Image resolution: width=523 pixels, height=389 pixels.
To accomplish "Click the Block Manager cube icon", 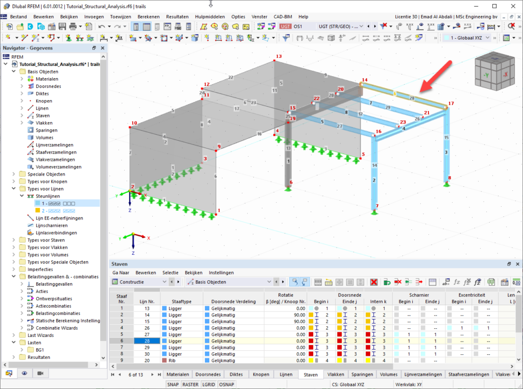I will pyautogui.click(x=41, y=27).
